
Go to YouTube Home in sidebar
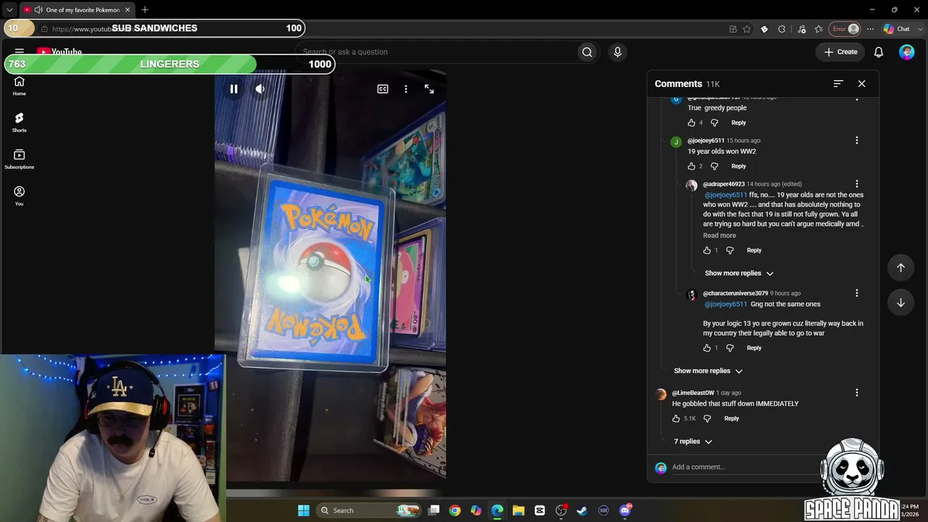(20, 86)
